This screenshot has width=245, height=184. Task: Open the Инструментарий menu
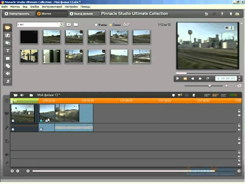point(52,7)
